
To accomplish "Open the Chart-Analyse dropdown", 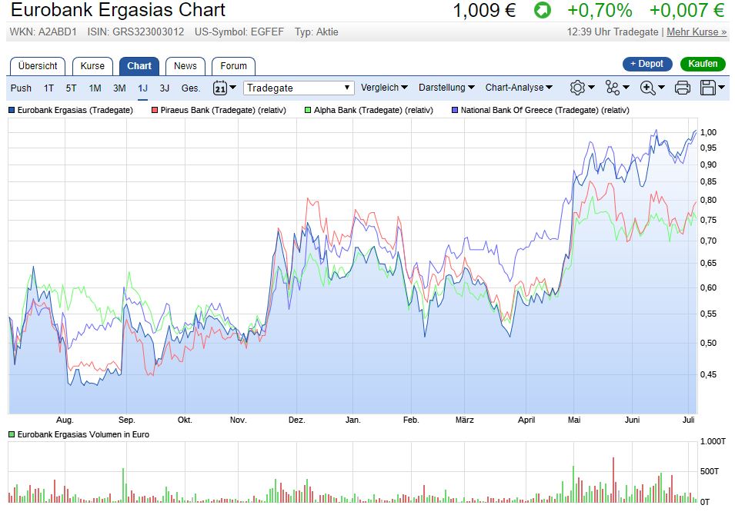I will [x=519, y=87].
